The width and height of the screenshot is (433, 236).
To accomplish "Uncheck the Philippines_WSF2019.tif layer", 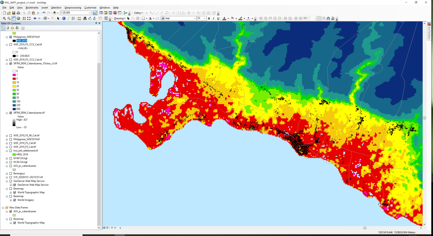I will [x=11, y=37].
